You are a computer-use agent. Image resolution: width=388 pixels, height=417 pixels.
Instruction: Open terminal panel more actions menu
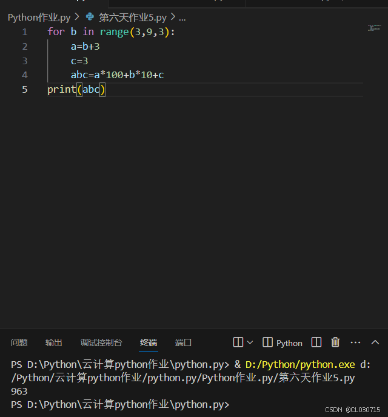[355, 342]
